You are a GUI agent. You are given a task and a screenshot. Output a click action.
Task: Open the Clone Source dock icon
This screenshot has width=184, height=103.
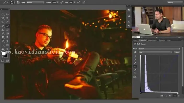click(x=129, y=16)
